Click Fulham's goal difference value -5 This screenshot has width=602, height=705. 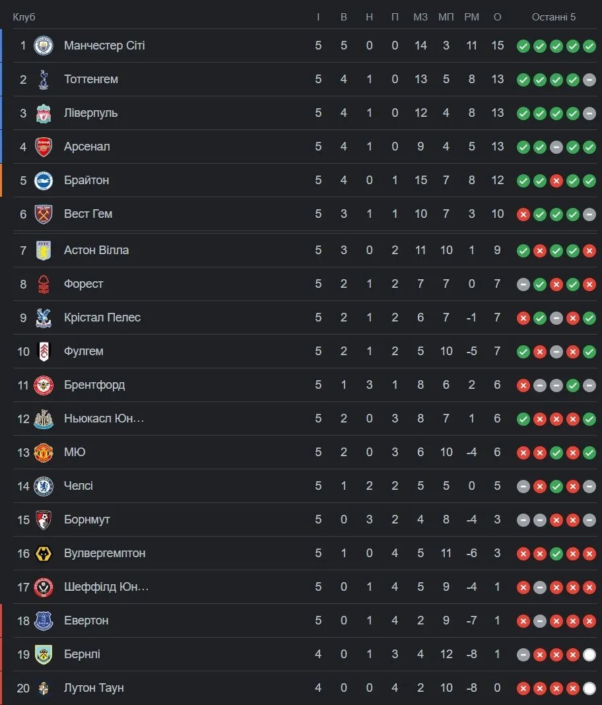(x=471, y=351)
